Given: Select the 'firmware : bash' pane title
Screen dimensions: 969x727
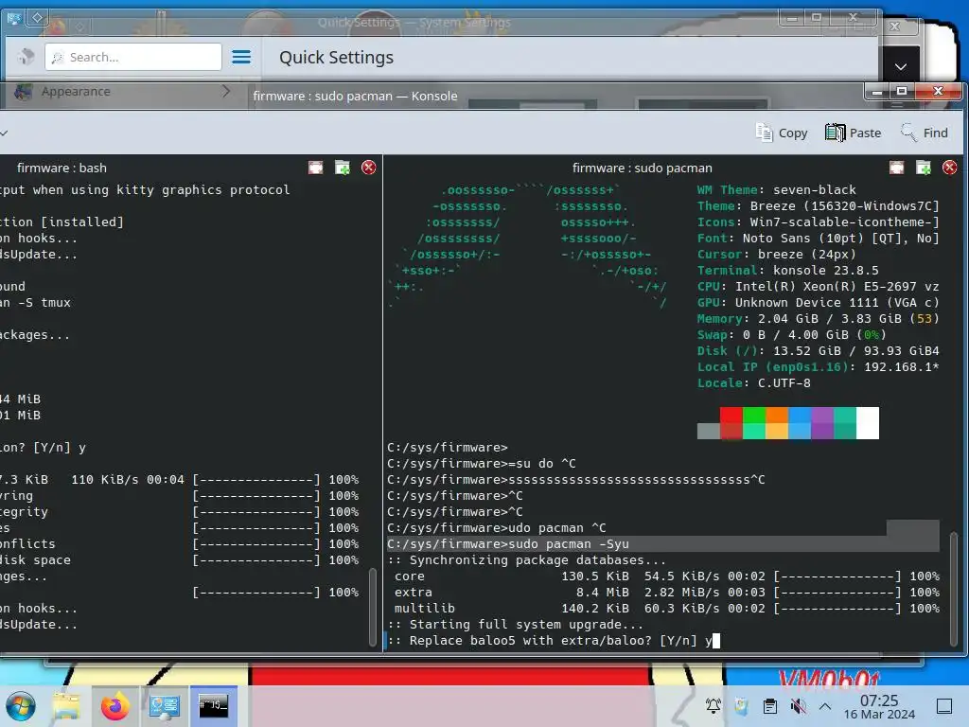Looking at the screenshot, I should (62, 168).
